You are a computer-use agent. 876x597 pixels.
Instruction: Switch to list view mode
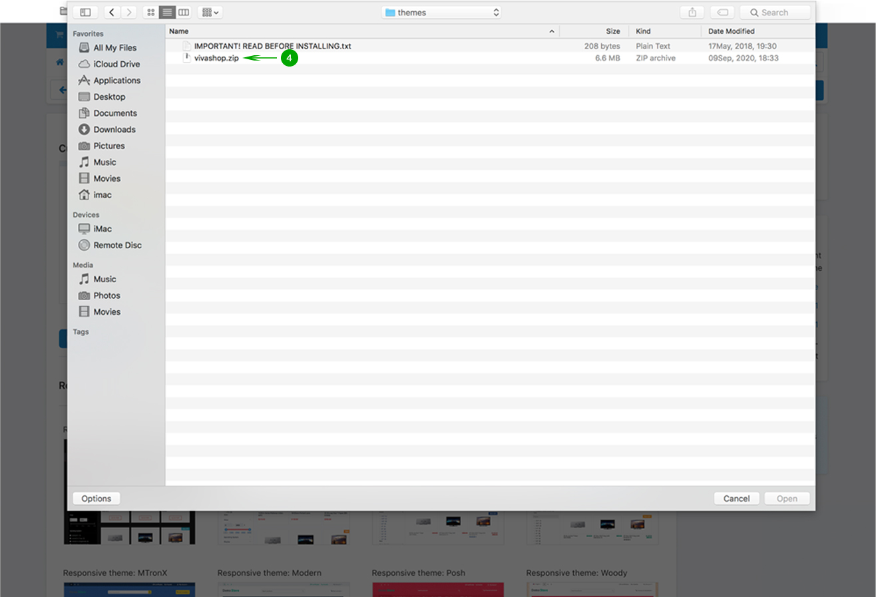[167, 13]
